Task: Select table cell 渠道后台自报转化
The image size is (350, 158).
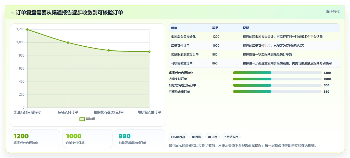Action: 183,37
